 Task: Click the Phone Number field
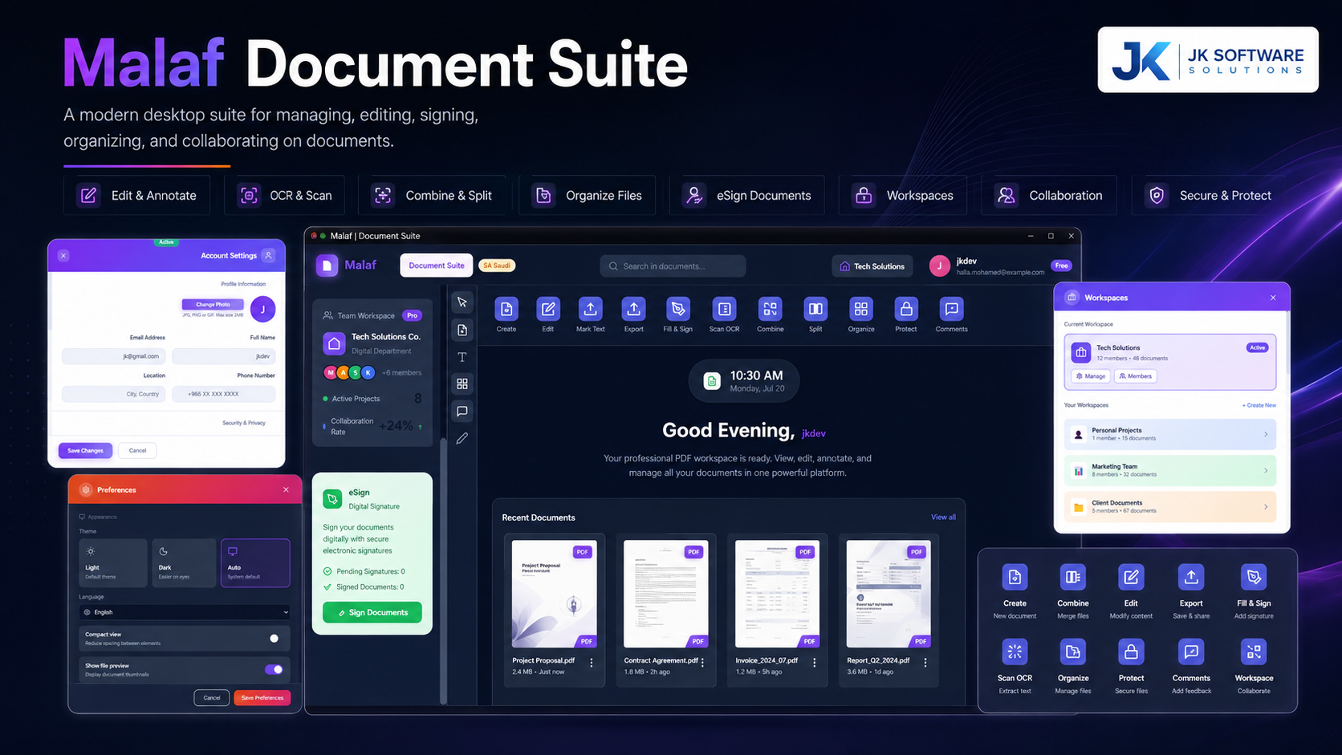(x=224, y=394)
